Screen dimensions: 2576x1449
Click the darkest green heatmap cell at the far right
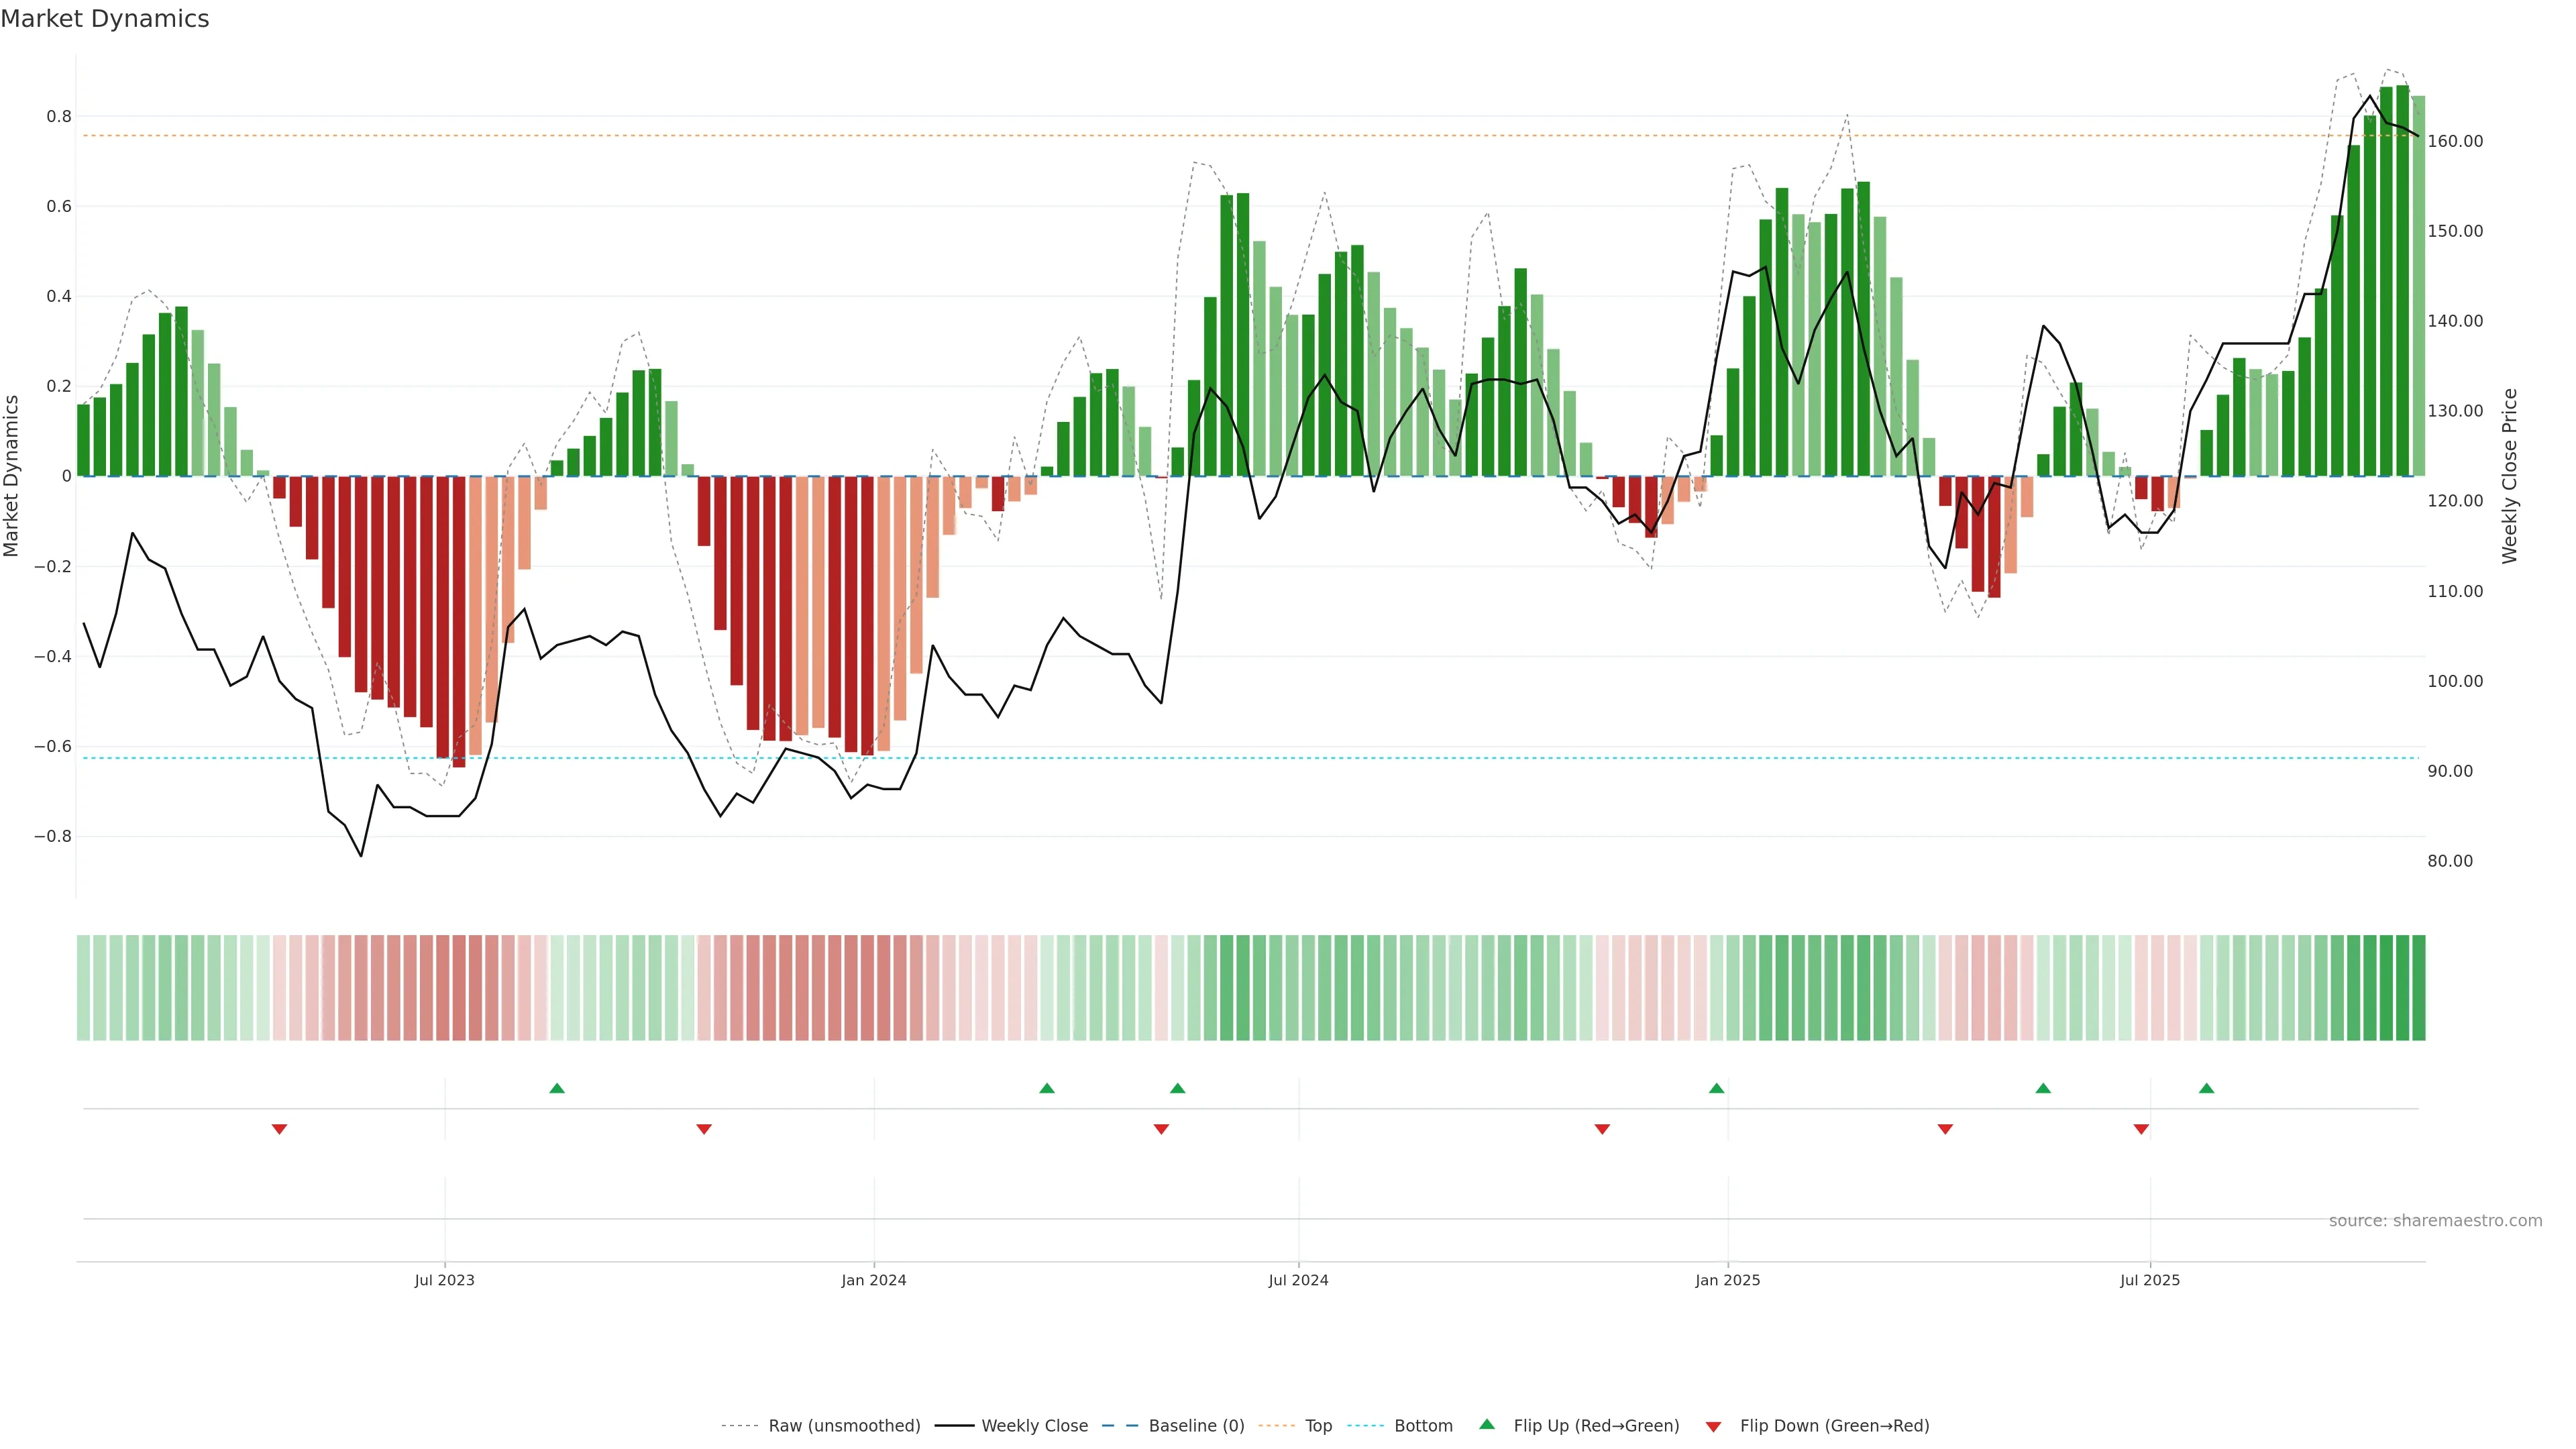click(2418, 988)
